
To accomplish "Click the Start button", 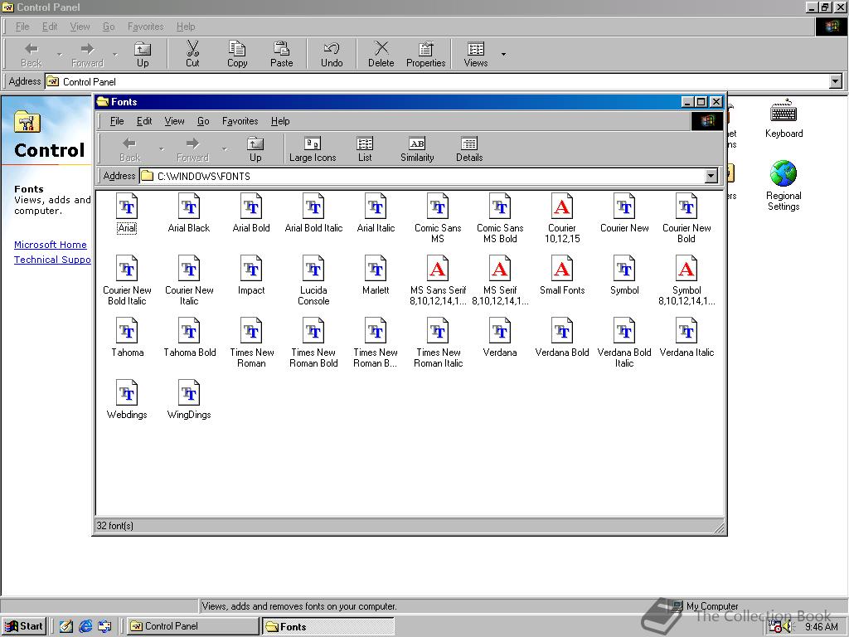I will pos(24,625).
